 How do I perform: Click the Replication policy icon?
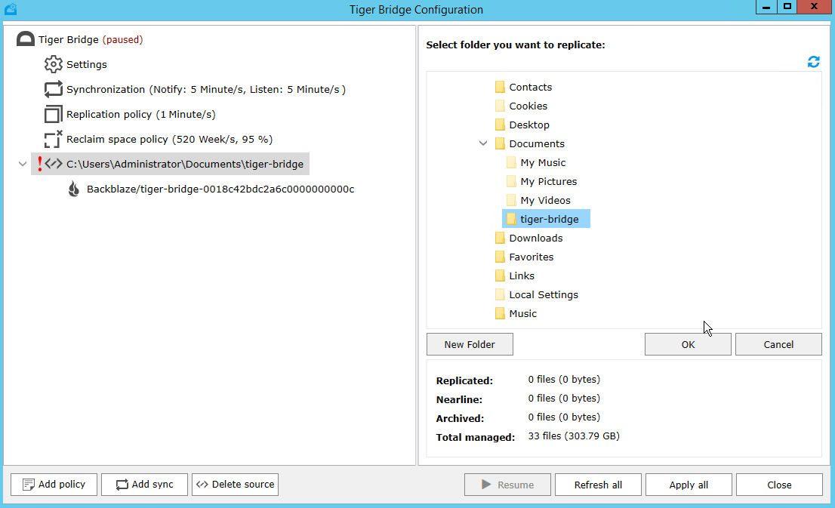coord(54,115)
